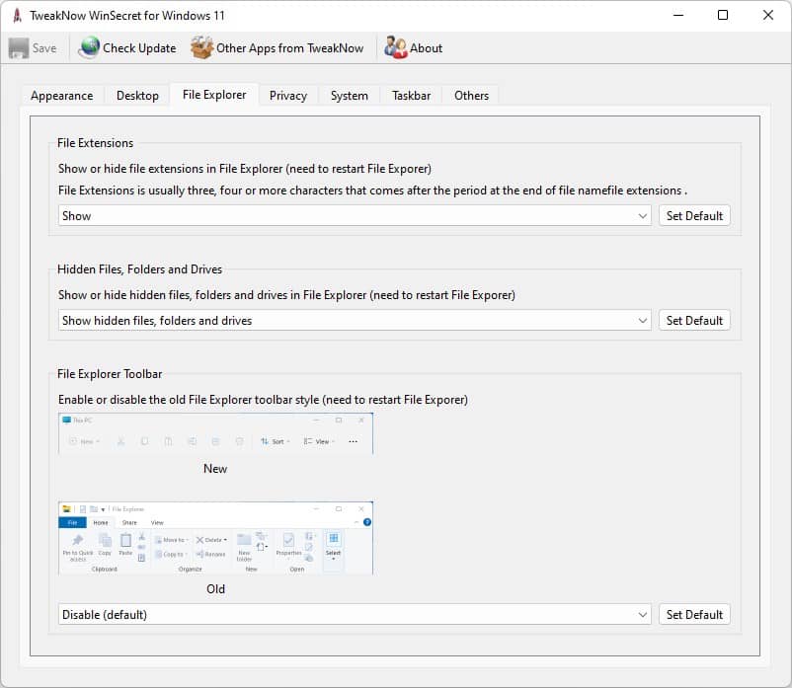Click the Save disk icon
The image size is (792, 688).
[18, 48]
